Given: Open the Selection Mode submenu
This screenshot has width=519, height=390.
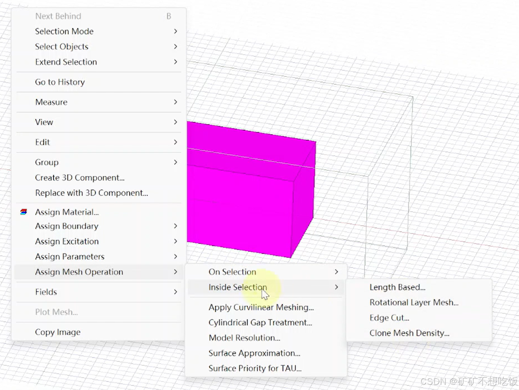Looking at the screenshot, I should pyautogui.click(x=99, y=31).
